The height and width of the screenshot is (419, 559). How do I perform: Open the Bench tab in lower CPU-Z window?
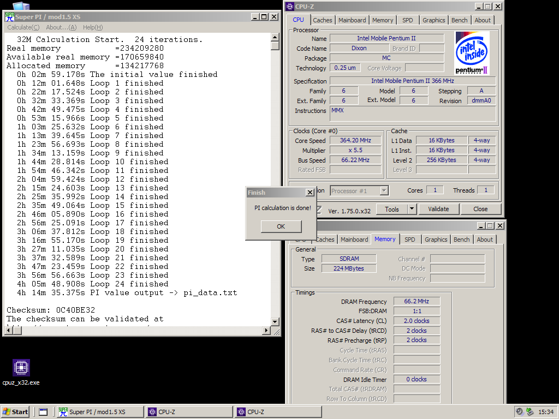(461, 240)
